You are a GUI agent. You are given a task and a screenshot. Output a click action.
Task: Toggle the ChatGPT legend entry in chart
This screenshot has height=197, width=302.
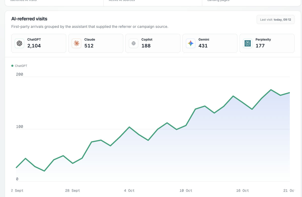pos(19,66)
